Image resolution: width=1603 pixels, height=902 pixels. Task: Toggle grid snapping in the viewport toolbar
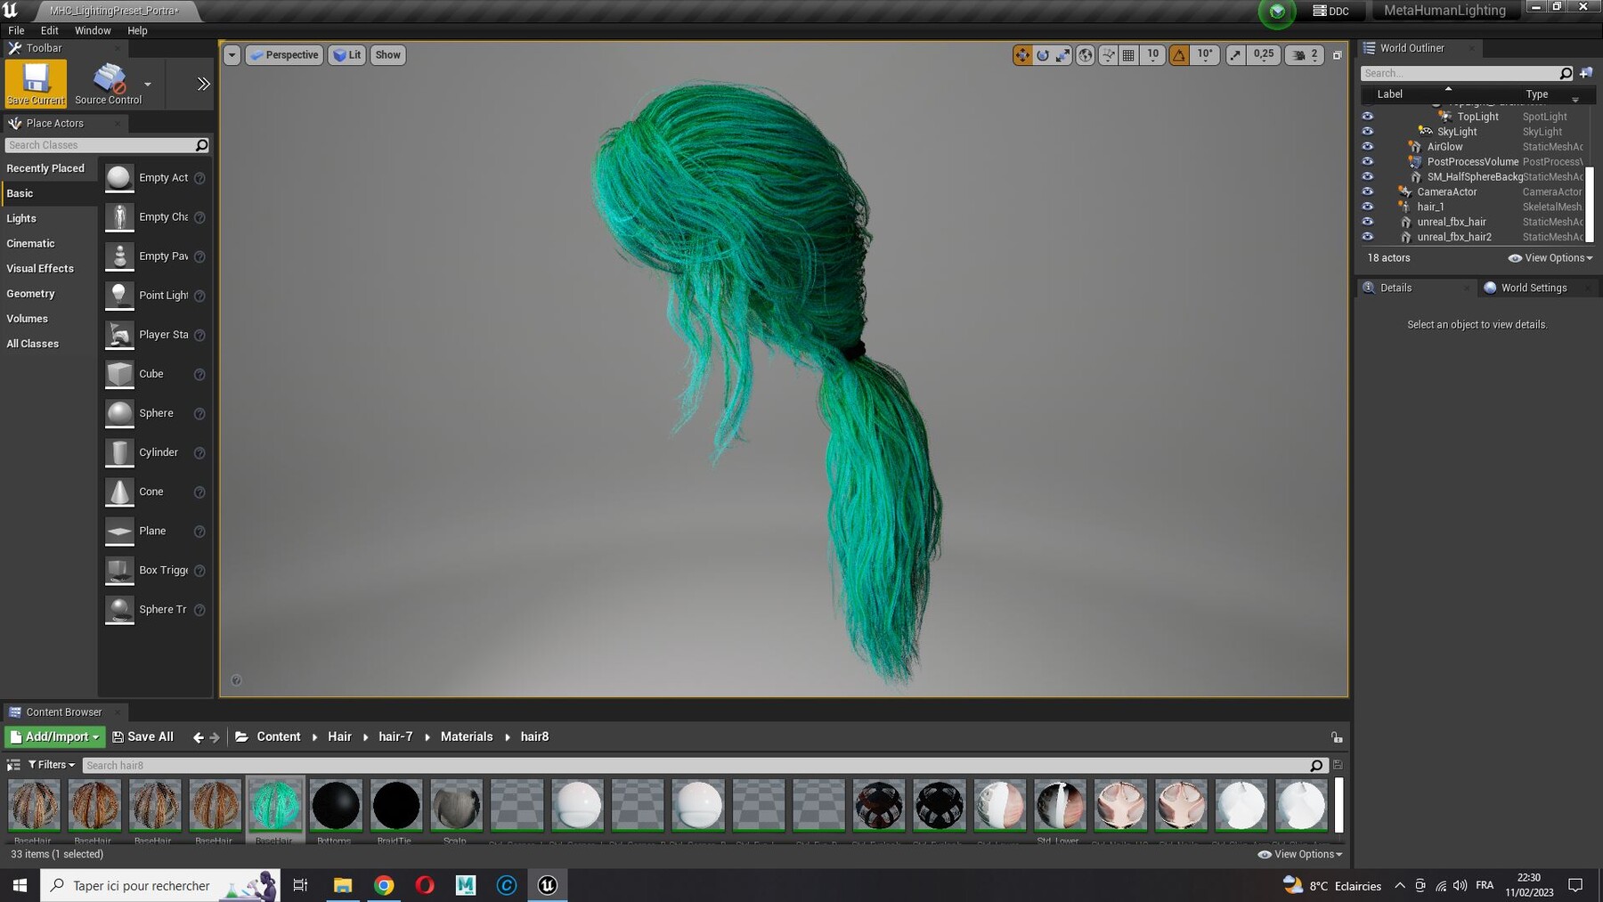[x=1128, y=55]
